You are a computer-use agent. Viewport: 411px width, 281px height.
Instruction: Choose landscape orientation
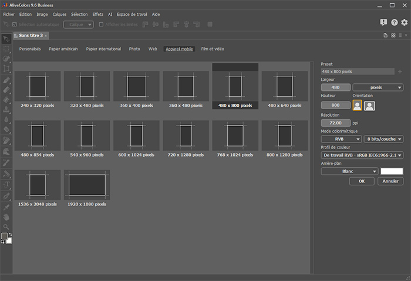[369, 106]
